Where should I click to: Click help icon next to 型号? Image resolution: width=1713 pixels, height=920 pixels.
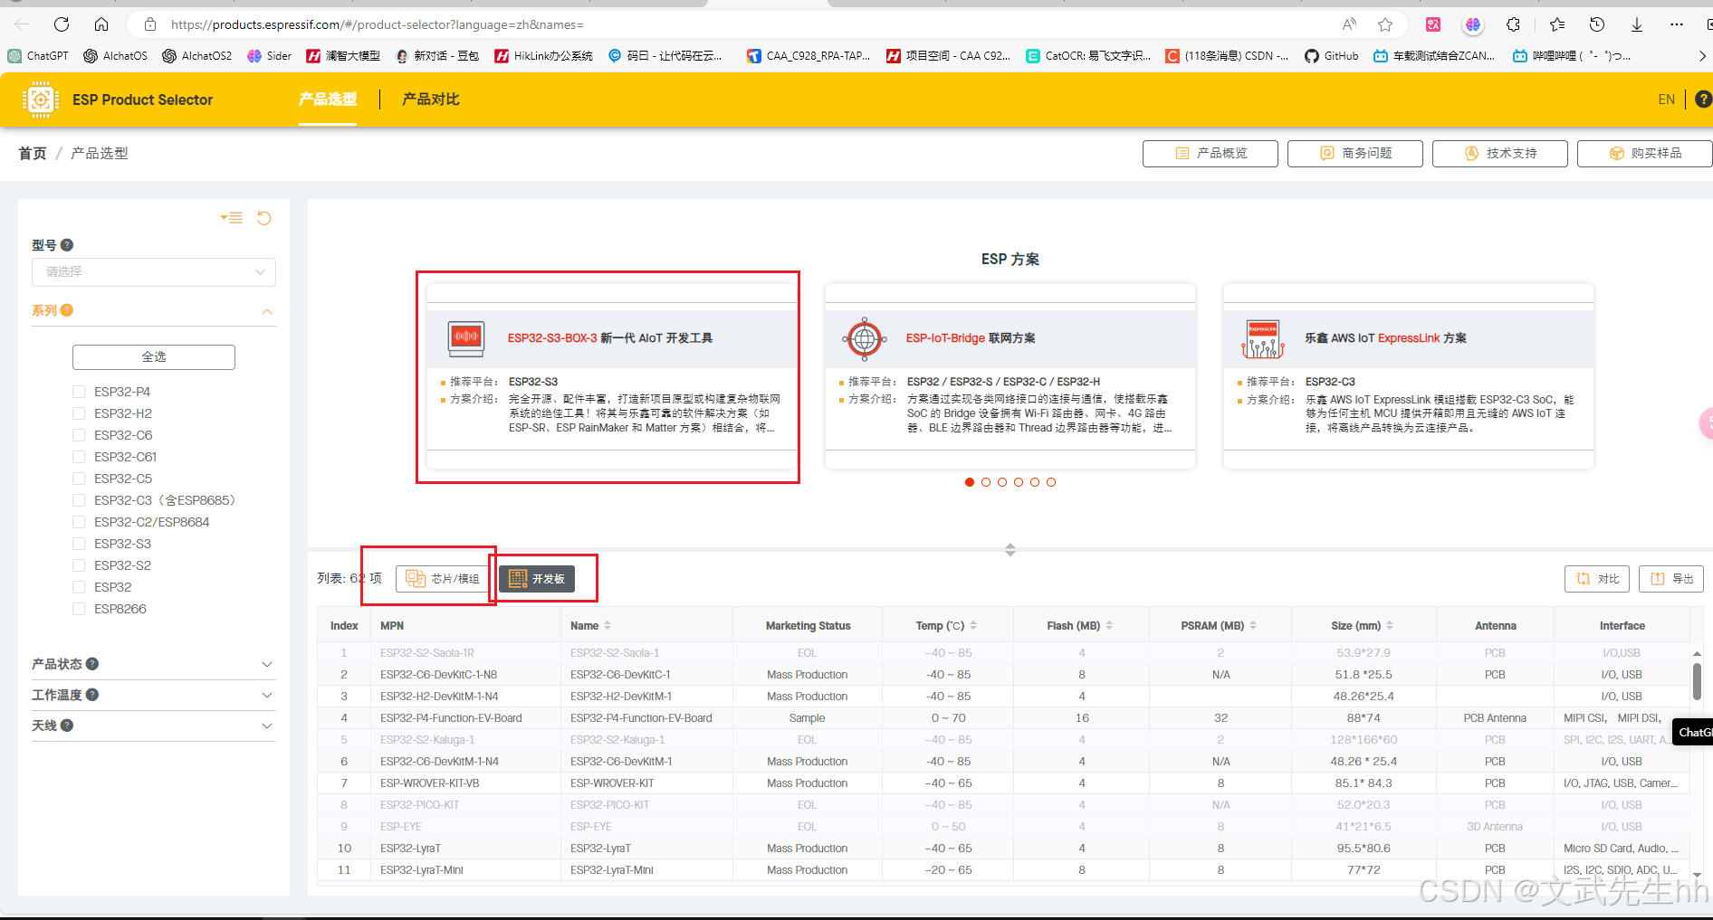click(x=67, y=245)
